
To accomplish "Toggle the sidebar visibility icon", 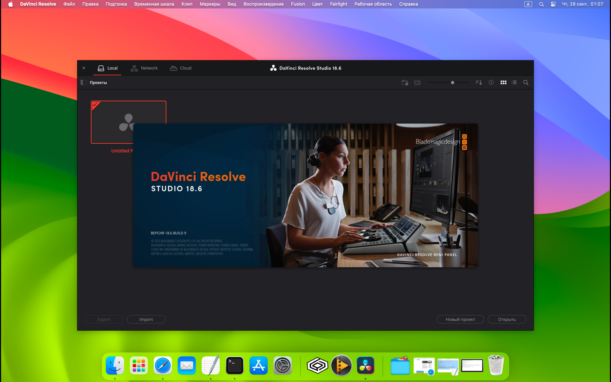I will pyautogui.click(x=83, y=82).
